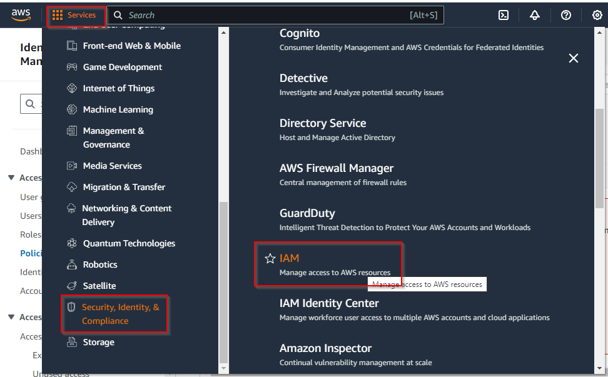Click the Migration & Transfer category icon
This screenshot has height=377, width=608.
(x=72, y=187)
